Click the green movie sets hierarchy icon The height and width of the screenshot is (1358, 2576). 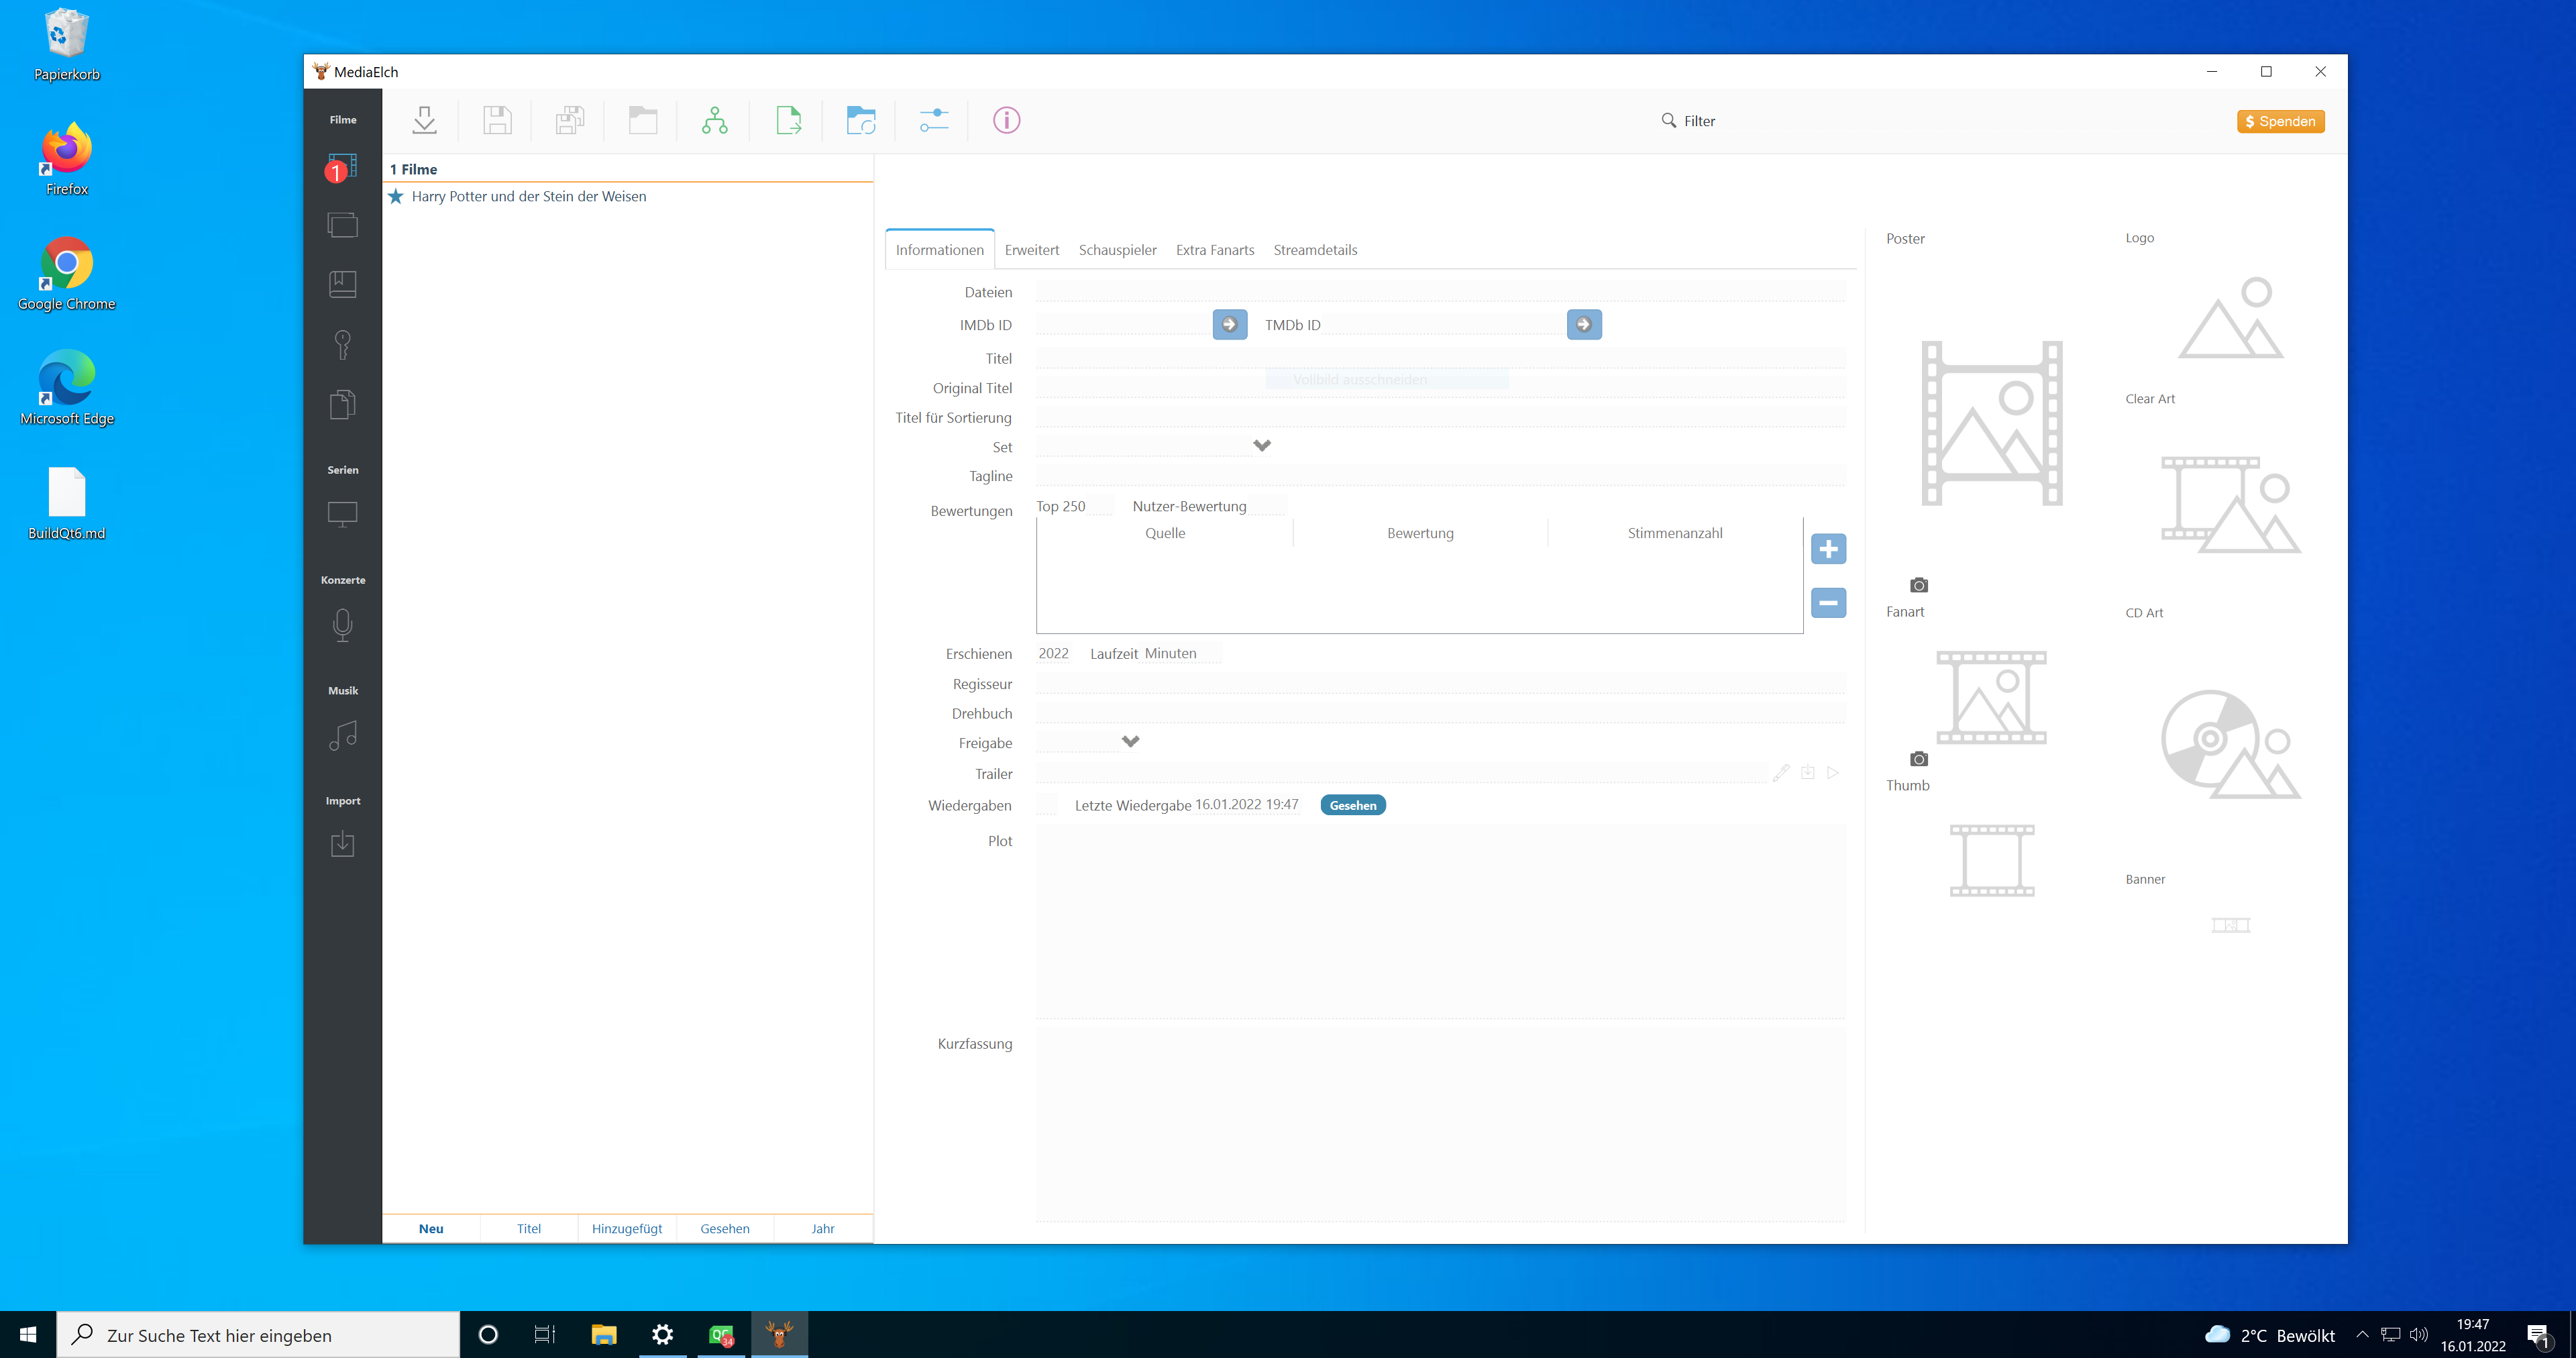(x=714, y=120)
